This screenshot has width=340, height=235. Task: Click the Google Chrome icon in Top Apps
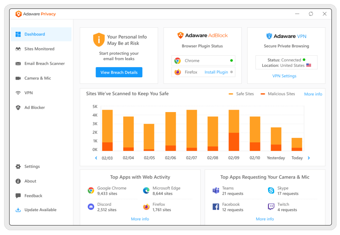91,191
